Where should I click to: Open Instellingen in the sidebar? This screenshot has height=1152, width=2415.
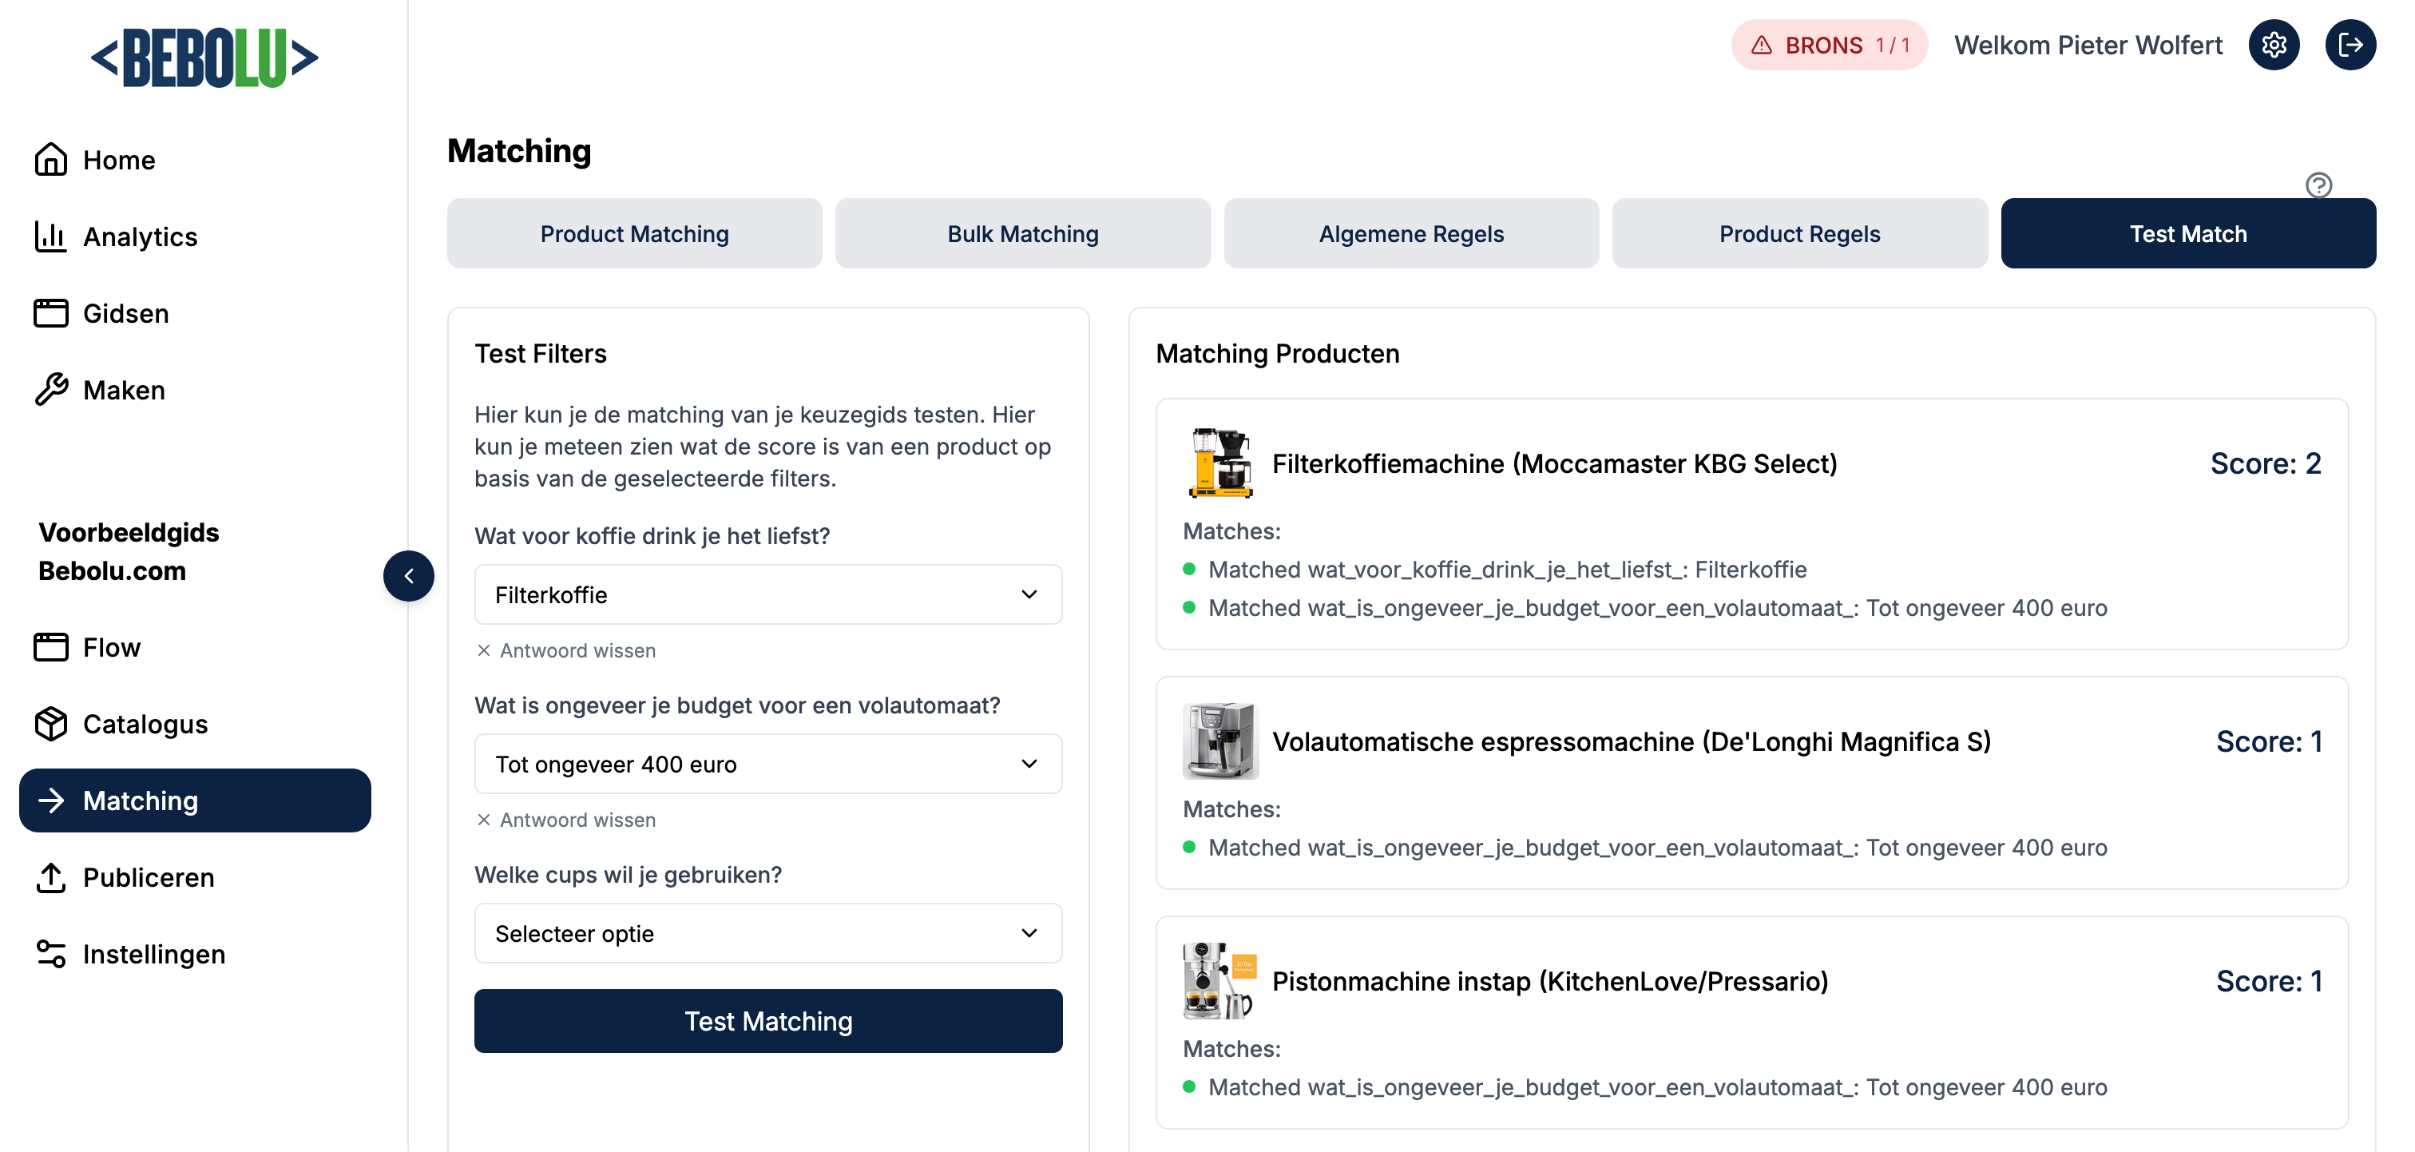coord(154,954)
